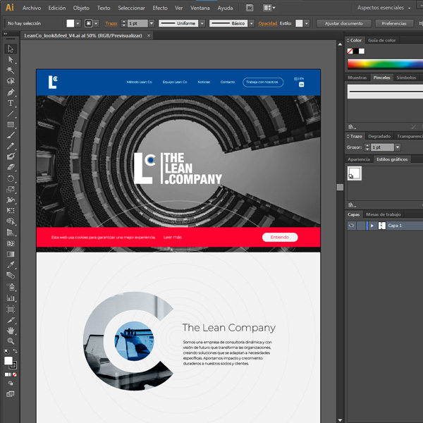Open the Objeto menu
The width and height of the screenshot is (423, 423).
point(81,8)
